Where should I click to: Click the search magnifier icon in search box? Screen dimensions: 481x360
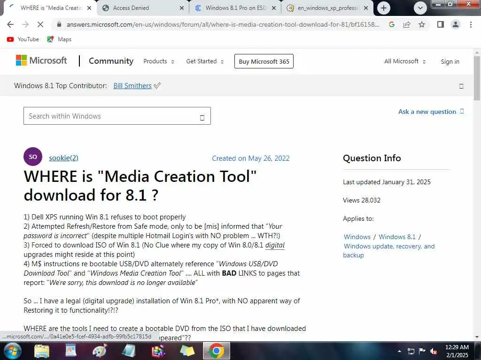pos(202,118)
